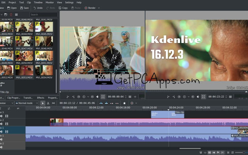Open the Render options dropdown arrow
Screen dimensions: 248x155
(x=99, y=8)
